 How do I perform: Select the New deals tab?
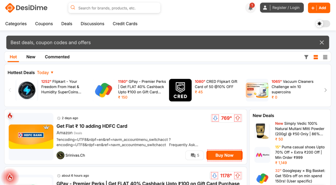click(x=31, y=57)
